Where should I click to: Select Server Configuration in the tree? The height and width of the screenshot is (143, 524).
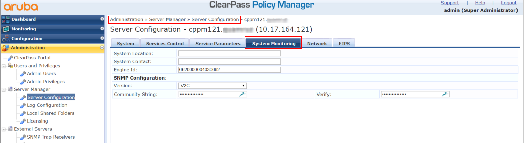coord(51,97)
